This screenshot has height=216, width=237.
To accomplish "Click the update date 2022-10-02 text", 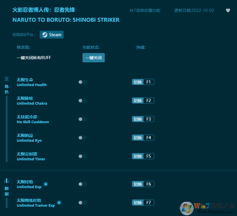I will coord(194,10).
